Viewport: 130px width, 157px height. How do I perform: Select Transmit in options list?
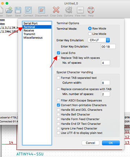coord(37,34)
